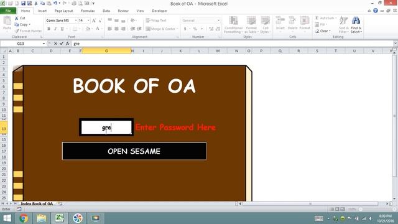
Task: Confirm the entry with formula bar checkmark
Action: [x=62, y=44]
